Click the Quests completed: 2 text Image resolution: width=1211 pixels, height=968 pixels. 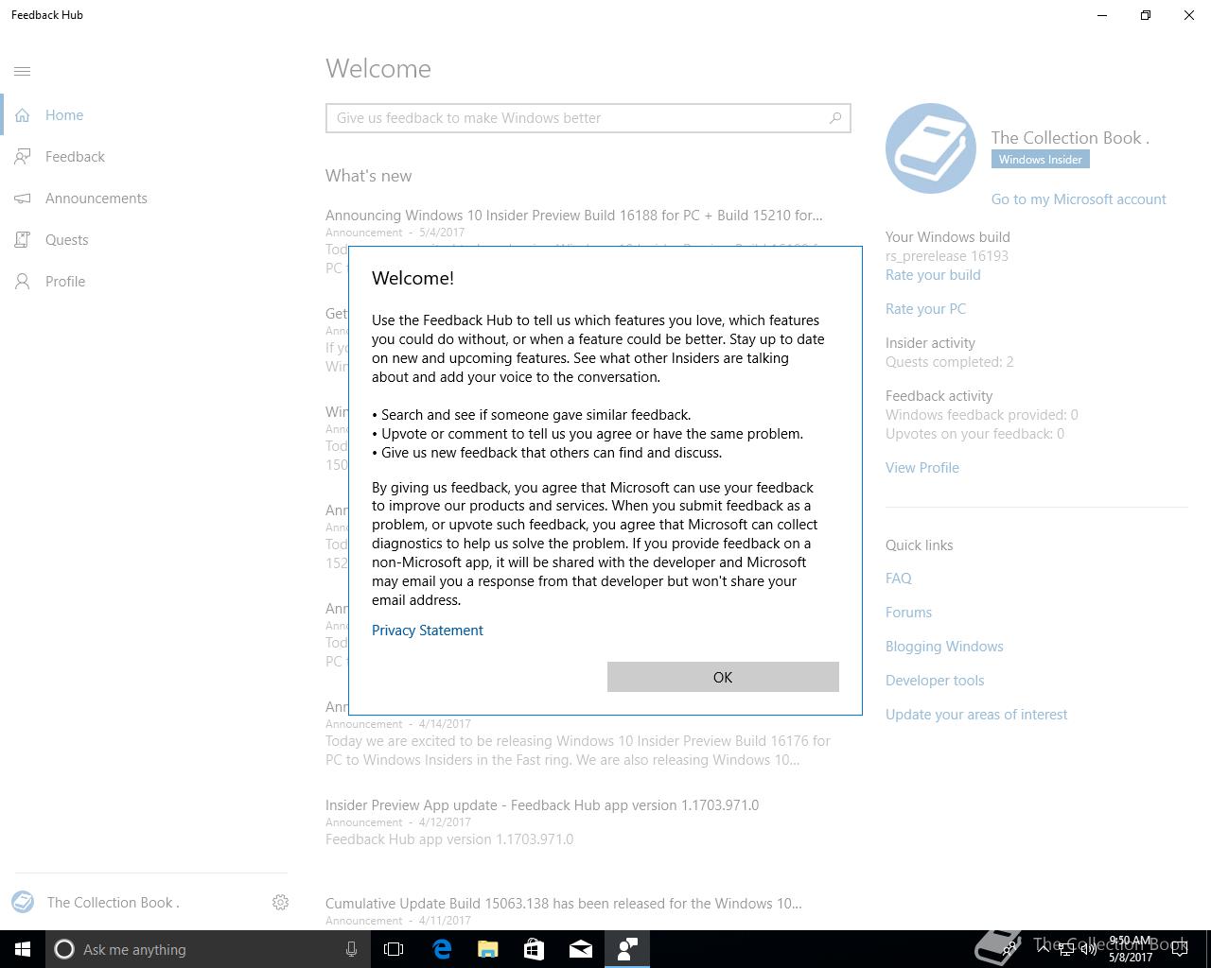950,362
